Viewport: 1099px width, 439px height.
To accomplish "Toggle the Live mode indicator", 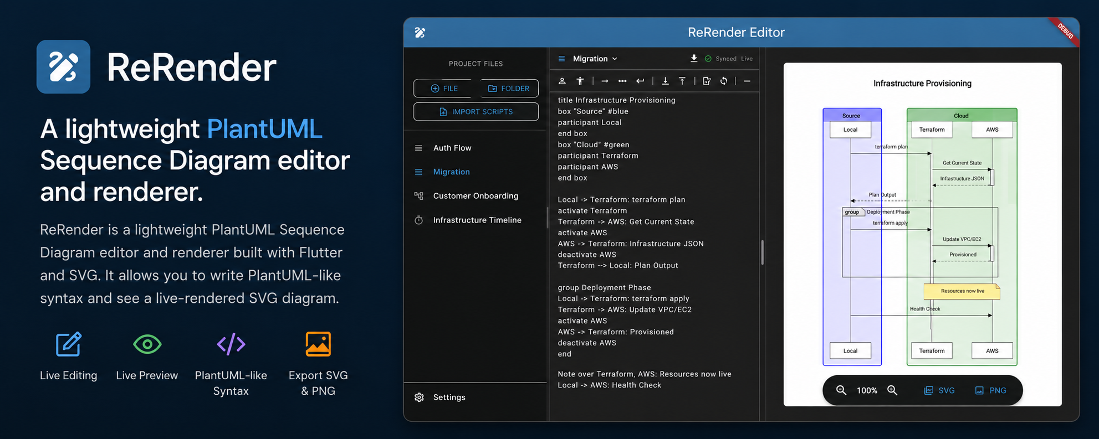I will pyautogui.click(x=747, y=59).
